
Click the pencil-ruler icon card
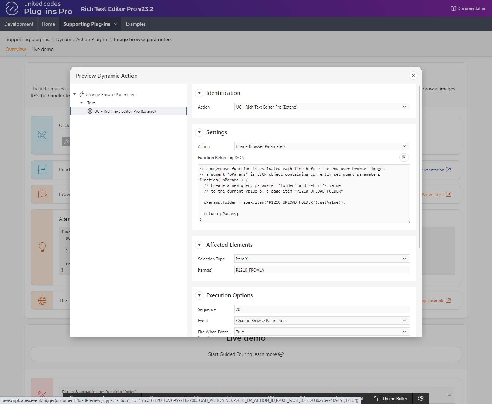[x=42, y=135]
